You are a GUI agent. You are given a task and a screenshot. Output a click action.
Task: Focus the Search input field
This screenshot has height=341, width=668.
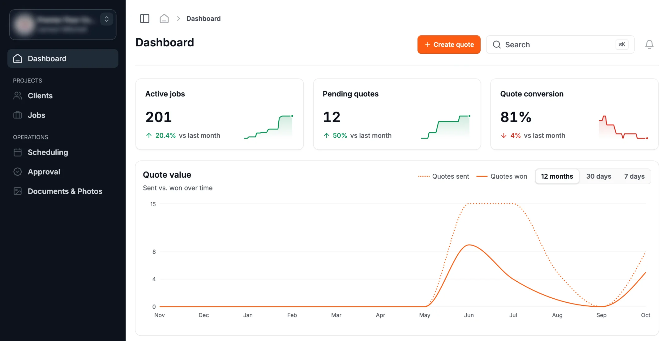point(560,45)
